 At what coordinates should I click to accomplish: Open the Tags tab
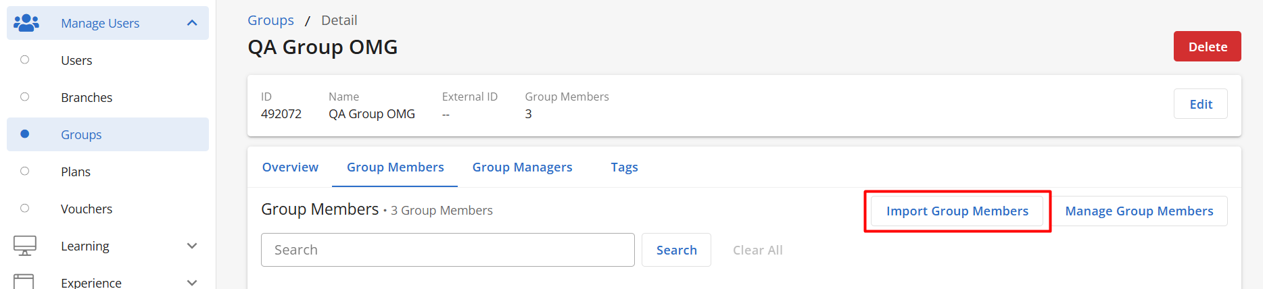pyautogui.click(x=624, y=167)
